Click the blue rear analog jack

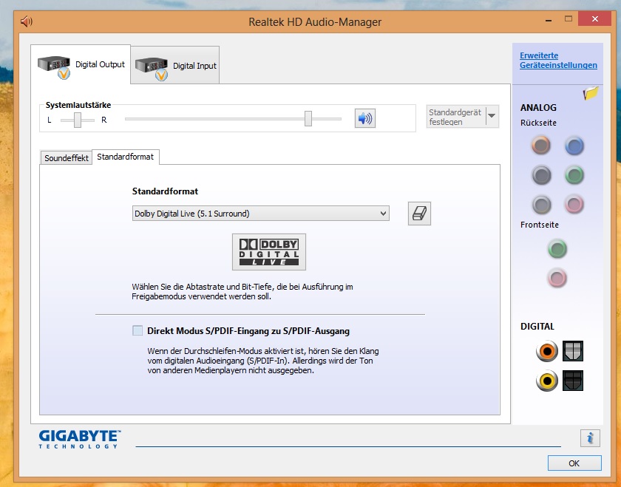pos(574,146)
